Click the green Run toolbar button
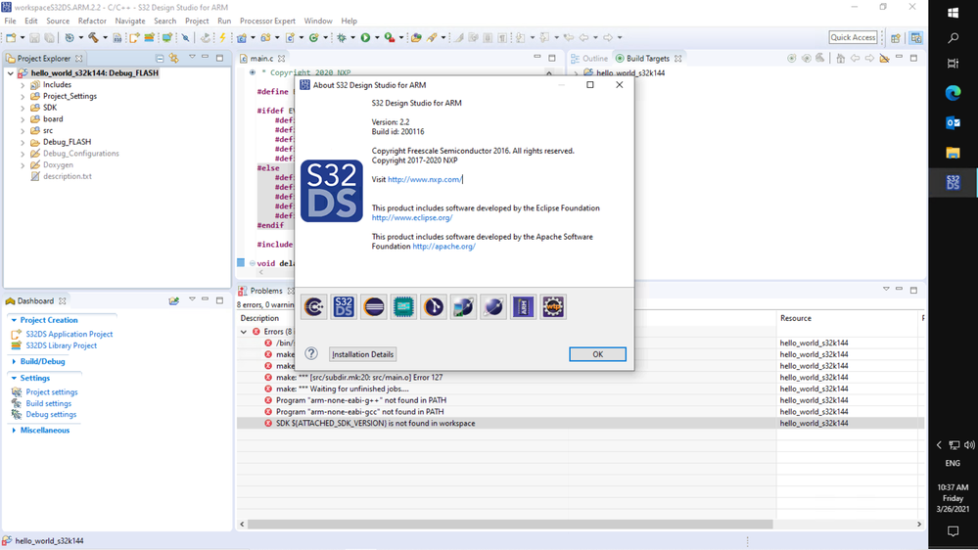 coord(365,37)
